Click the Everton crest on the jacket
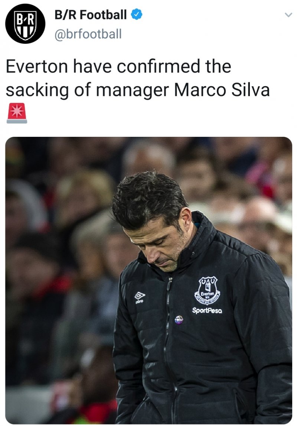The width and height of the screenshot is (297, 426). 207,290
